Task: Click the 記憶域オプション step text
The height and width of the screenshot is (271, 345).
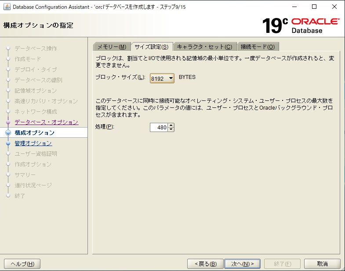Action: click(x=36, y=90)
